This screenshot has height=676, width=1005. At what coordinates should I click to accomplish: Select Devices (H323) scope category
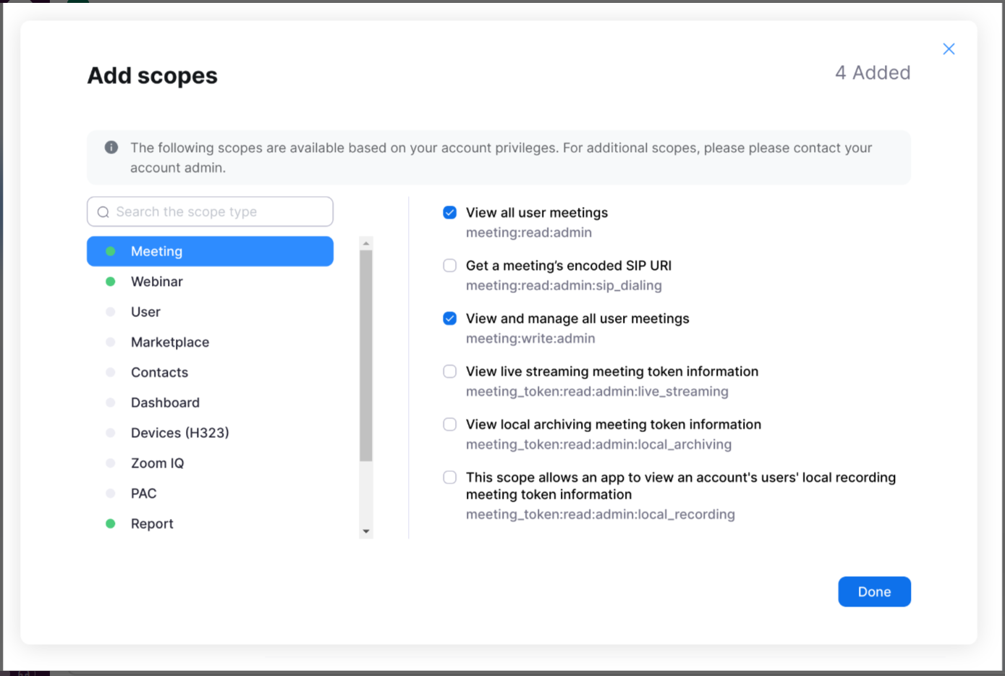[x=210, y=433]
